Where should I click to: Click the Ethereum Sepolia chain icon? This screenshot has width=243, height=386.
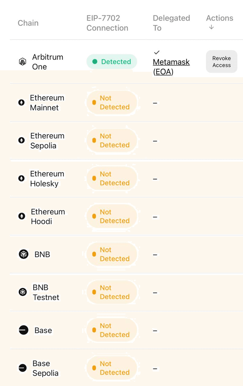point(21,141)
